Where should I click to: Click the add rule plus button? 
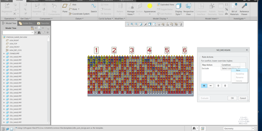tap(204, 86)
